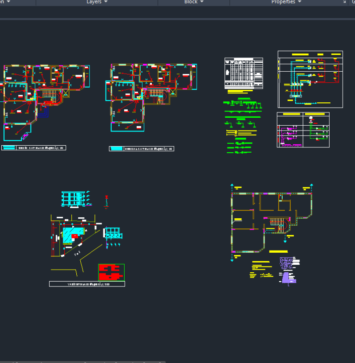Image resolution: width=355 pixels, height=363 pixels.
Task: Select the top-right riser diagram frame
Action: click(310, 79)
